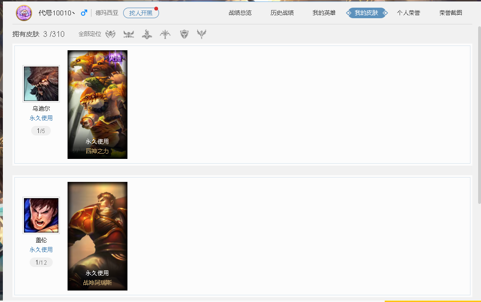Select the flame-shaped mage role filter icon
Image resolution: width=481 pixels, height=302 pixels.
[147, 34]
